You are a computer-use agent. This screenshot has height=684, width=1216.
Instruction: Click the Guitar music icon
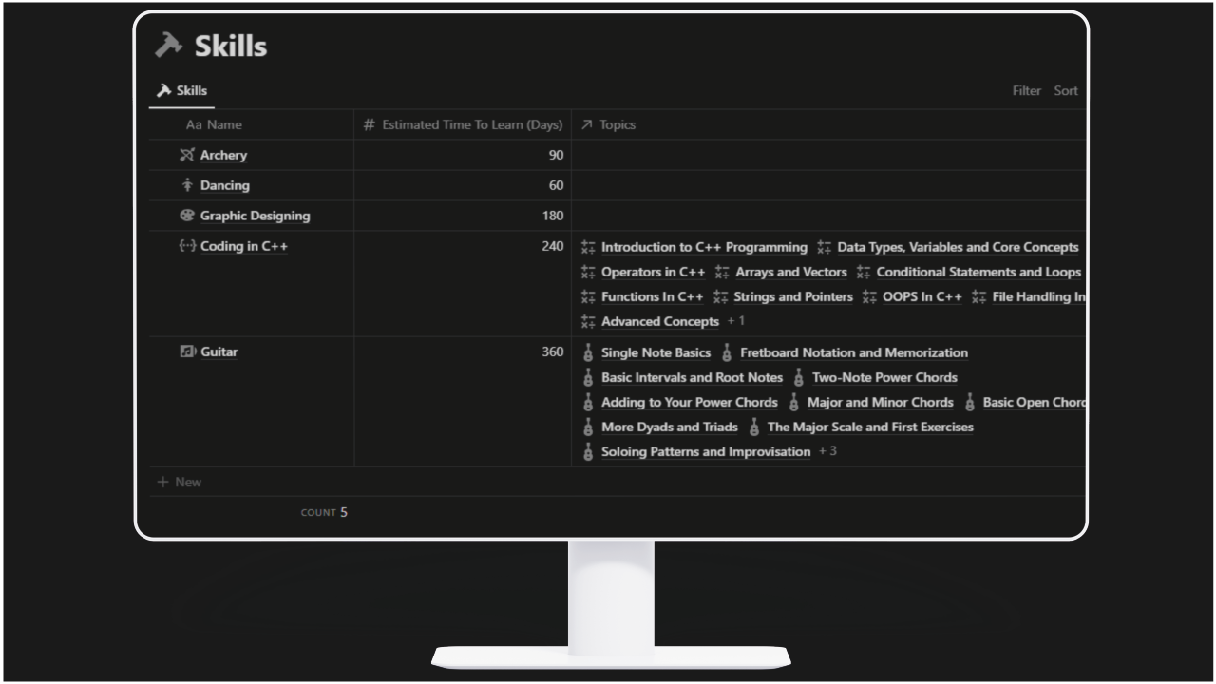click(x=187, y=351)
